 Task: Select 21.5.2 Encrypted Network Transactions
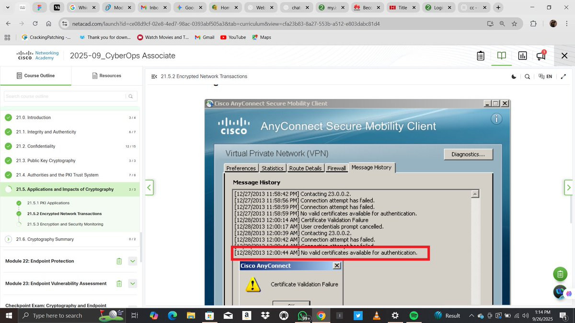pyautogui.click(x=64, y=214)
